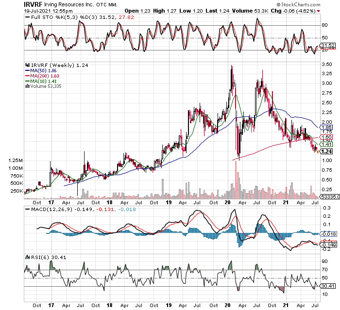Click the RSI mountain icon beside RSI(6)
Screen dimensions: 340x310
click(x=27, y=257)
